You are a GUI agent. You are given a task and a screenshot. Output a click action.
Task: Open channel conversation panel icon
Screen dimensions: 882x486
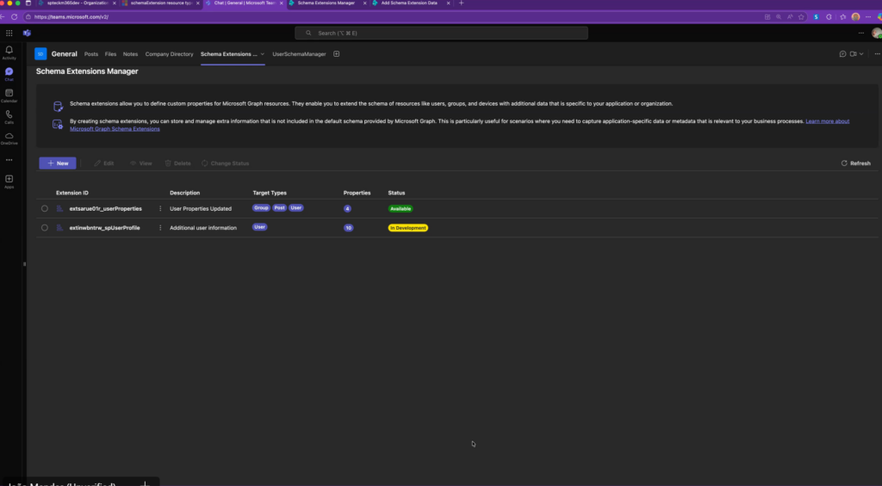point(842,54)
